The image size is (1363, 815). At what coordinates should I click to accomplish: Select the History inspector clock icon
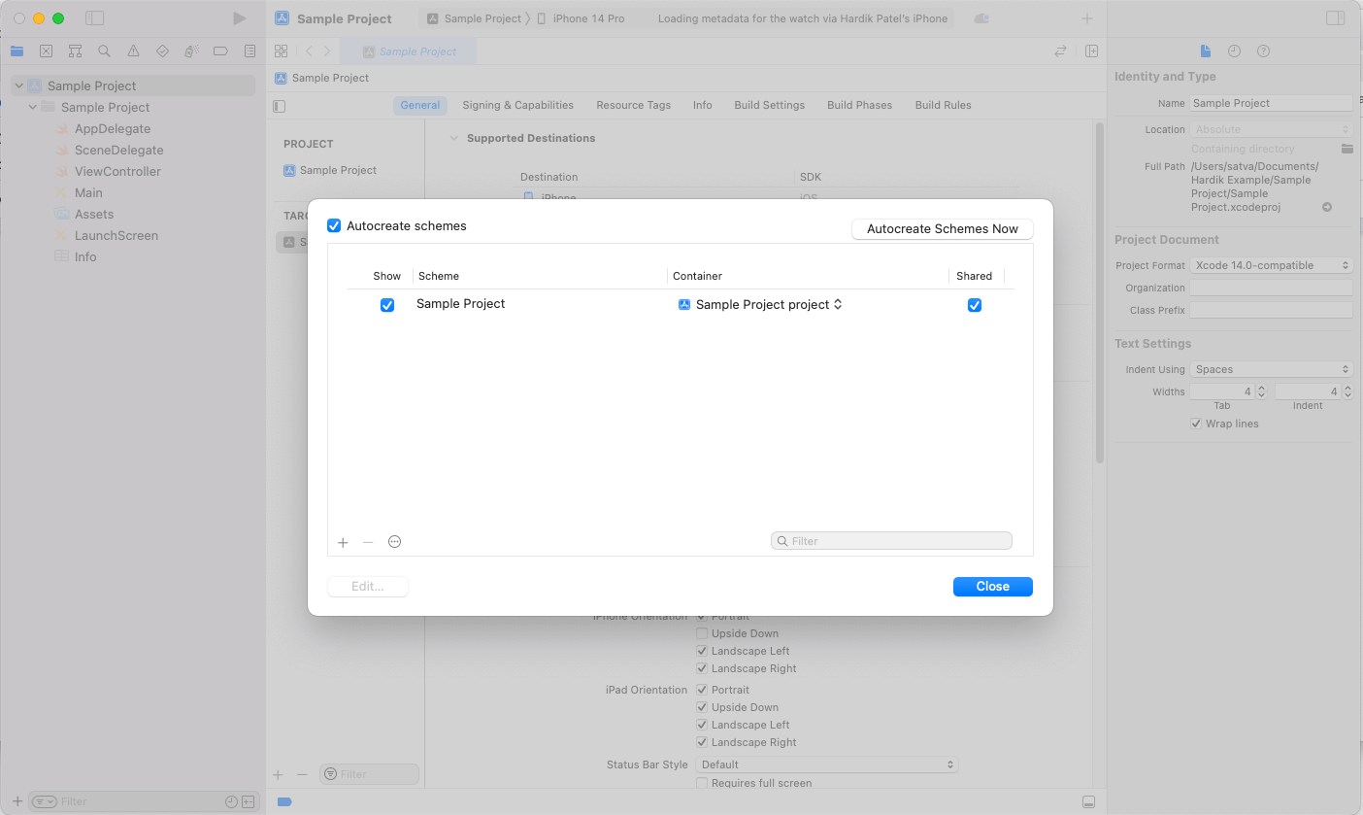click(1234, 51)
